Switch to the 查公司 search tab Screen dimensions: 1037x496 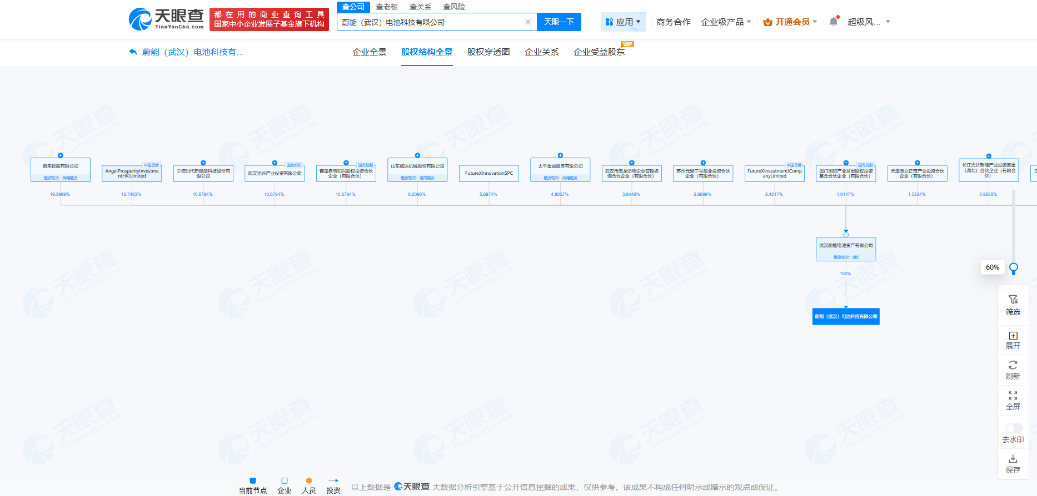click(x=353, y=7)
